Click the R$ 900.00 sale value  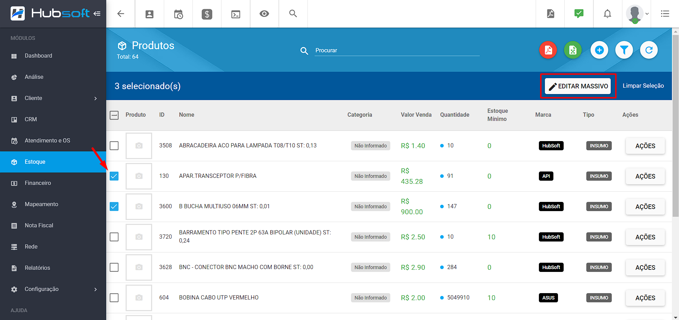point(412,206)
